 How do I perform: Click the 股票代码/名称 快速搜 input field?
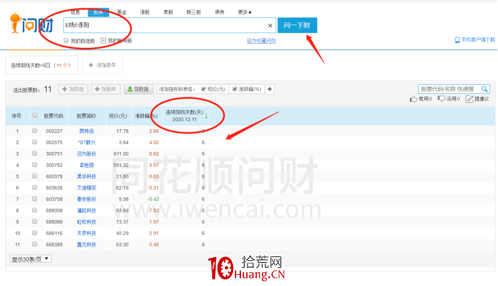click(449, 89)
